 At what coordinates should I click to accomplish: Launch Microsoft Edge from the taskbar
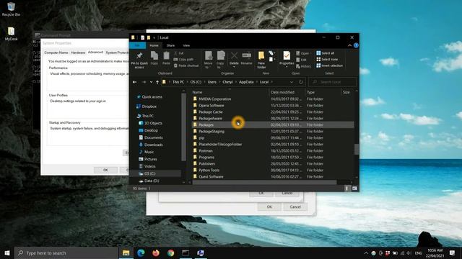point(141,253)
